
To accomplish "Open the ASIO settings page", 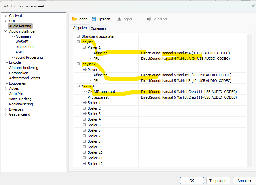I will tap(20, 52).
